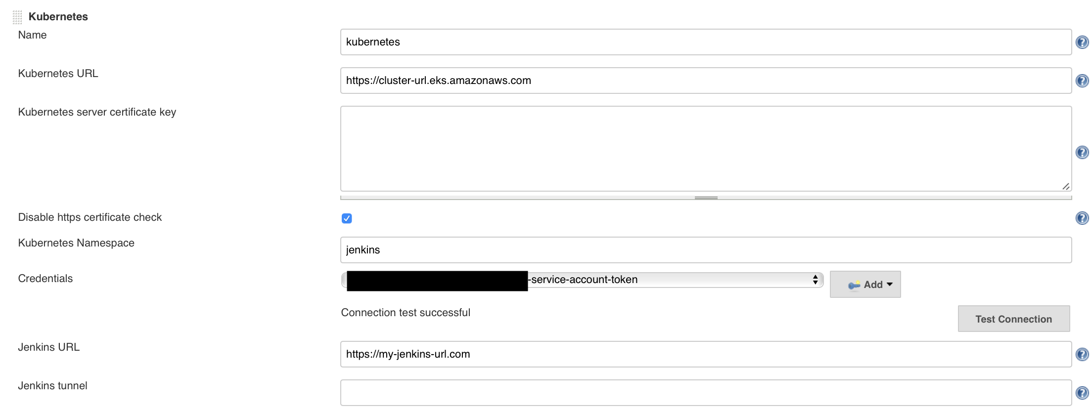Click into the Kubernetes URL input

pos(706,81)
